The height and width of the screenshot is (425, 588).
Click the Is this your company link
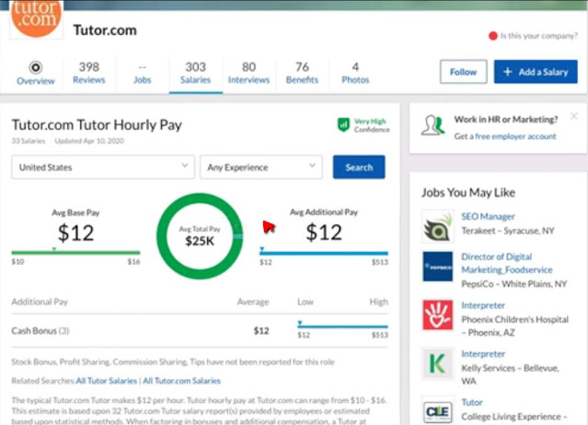(x=539, y=36)
